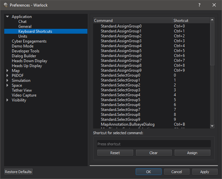Select the Map category label
The width and height of the screenshot is (222, 179).
pyautogui.click(x=16, y=71)
